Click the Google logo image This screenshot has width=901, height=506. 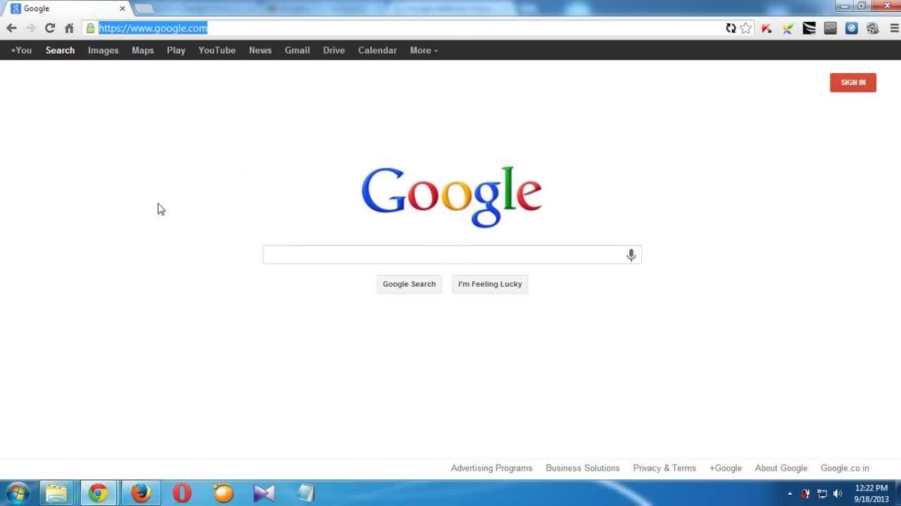point(451,196)
